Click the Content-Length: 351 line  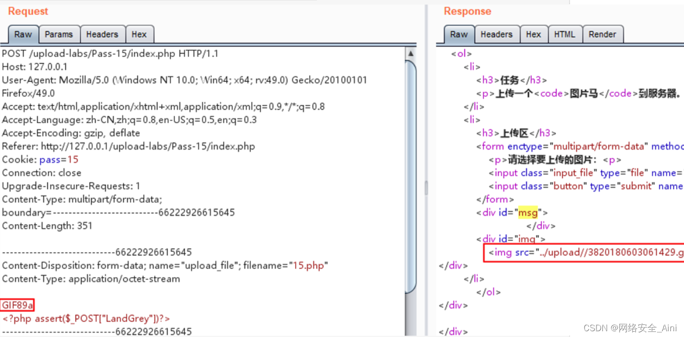(47, 225)
